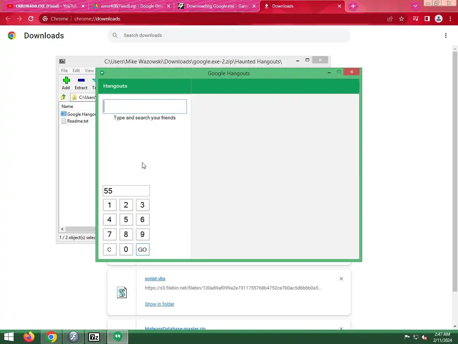Toggle the Chrome side panel
458x344 pixels.
point(427,19)
